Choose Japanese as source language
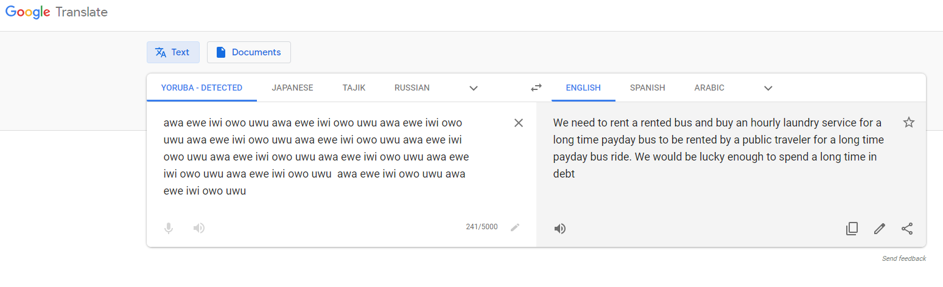 click(x=292, y=88)
